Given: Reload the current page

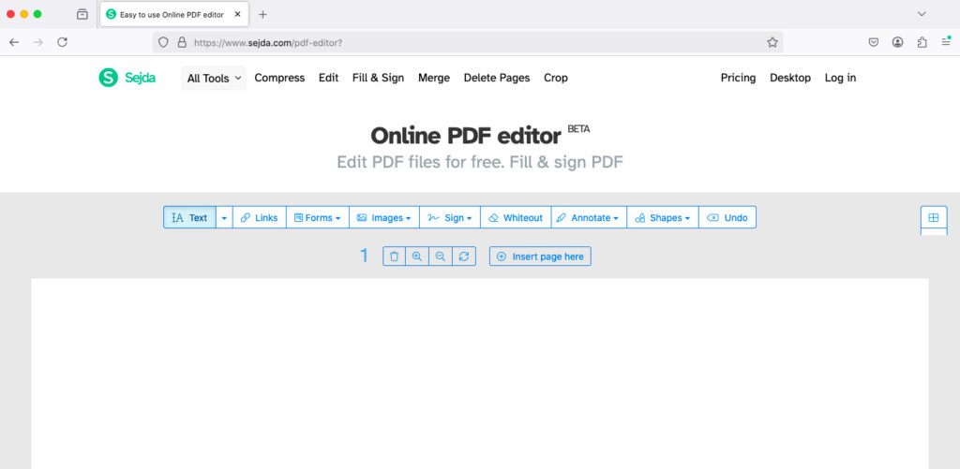Looking at the screenshot, I should click(62, 42).
